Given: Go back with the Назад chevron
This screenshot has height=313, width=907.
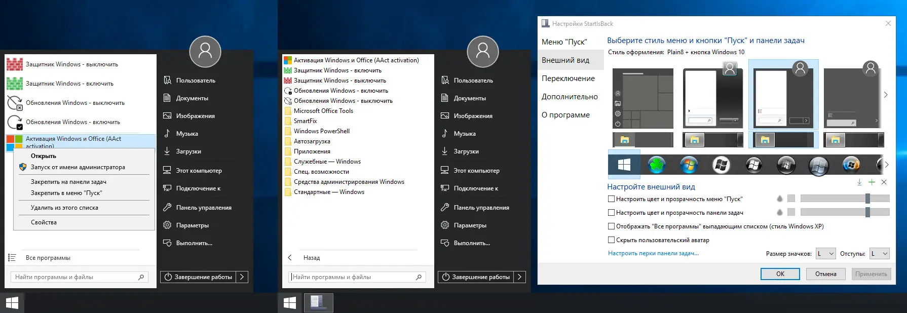Looking at the screenshot, I should 290,258.
